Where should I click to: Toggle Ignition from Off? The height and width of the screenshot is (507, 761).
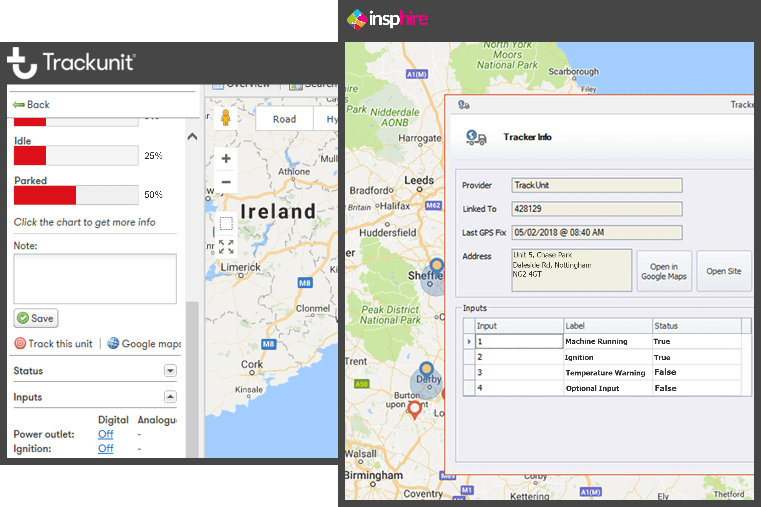point(105,448)
